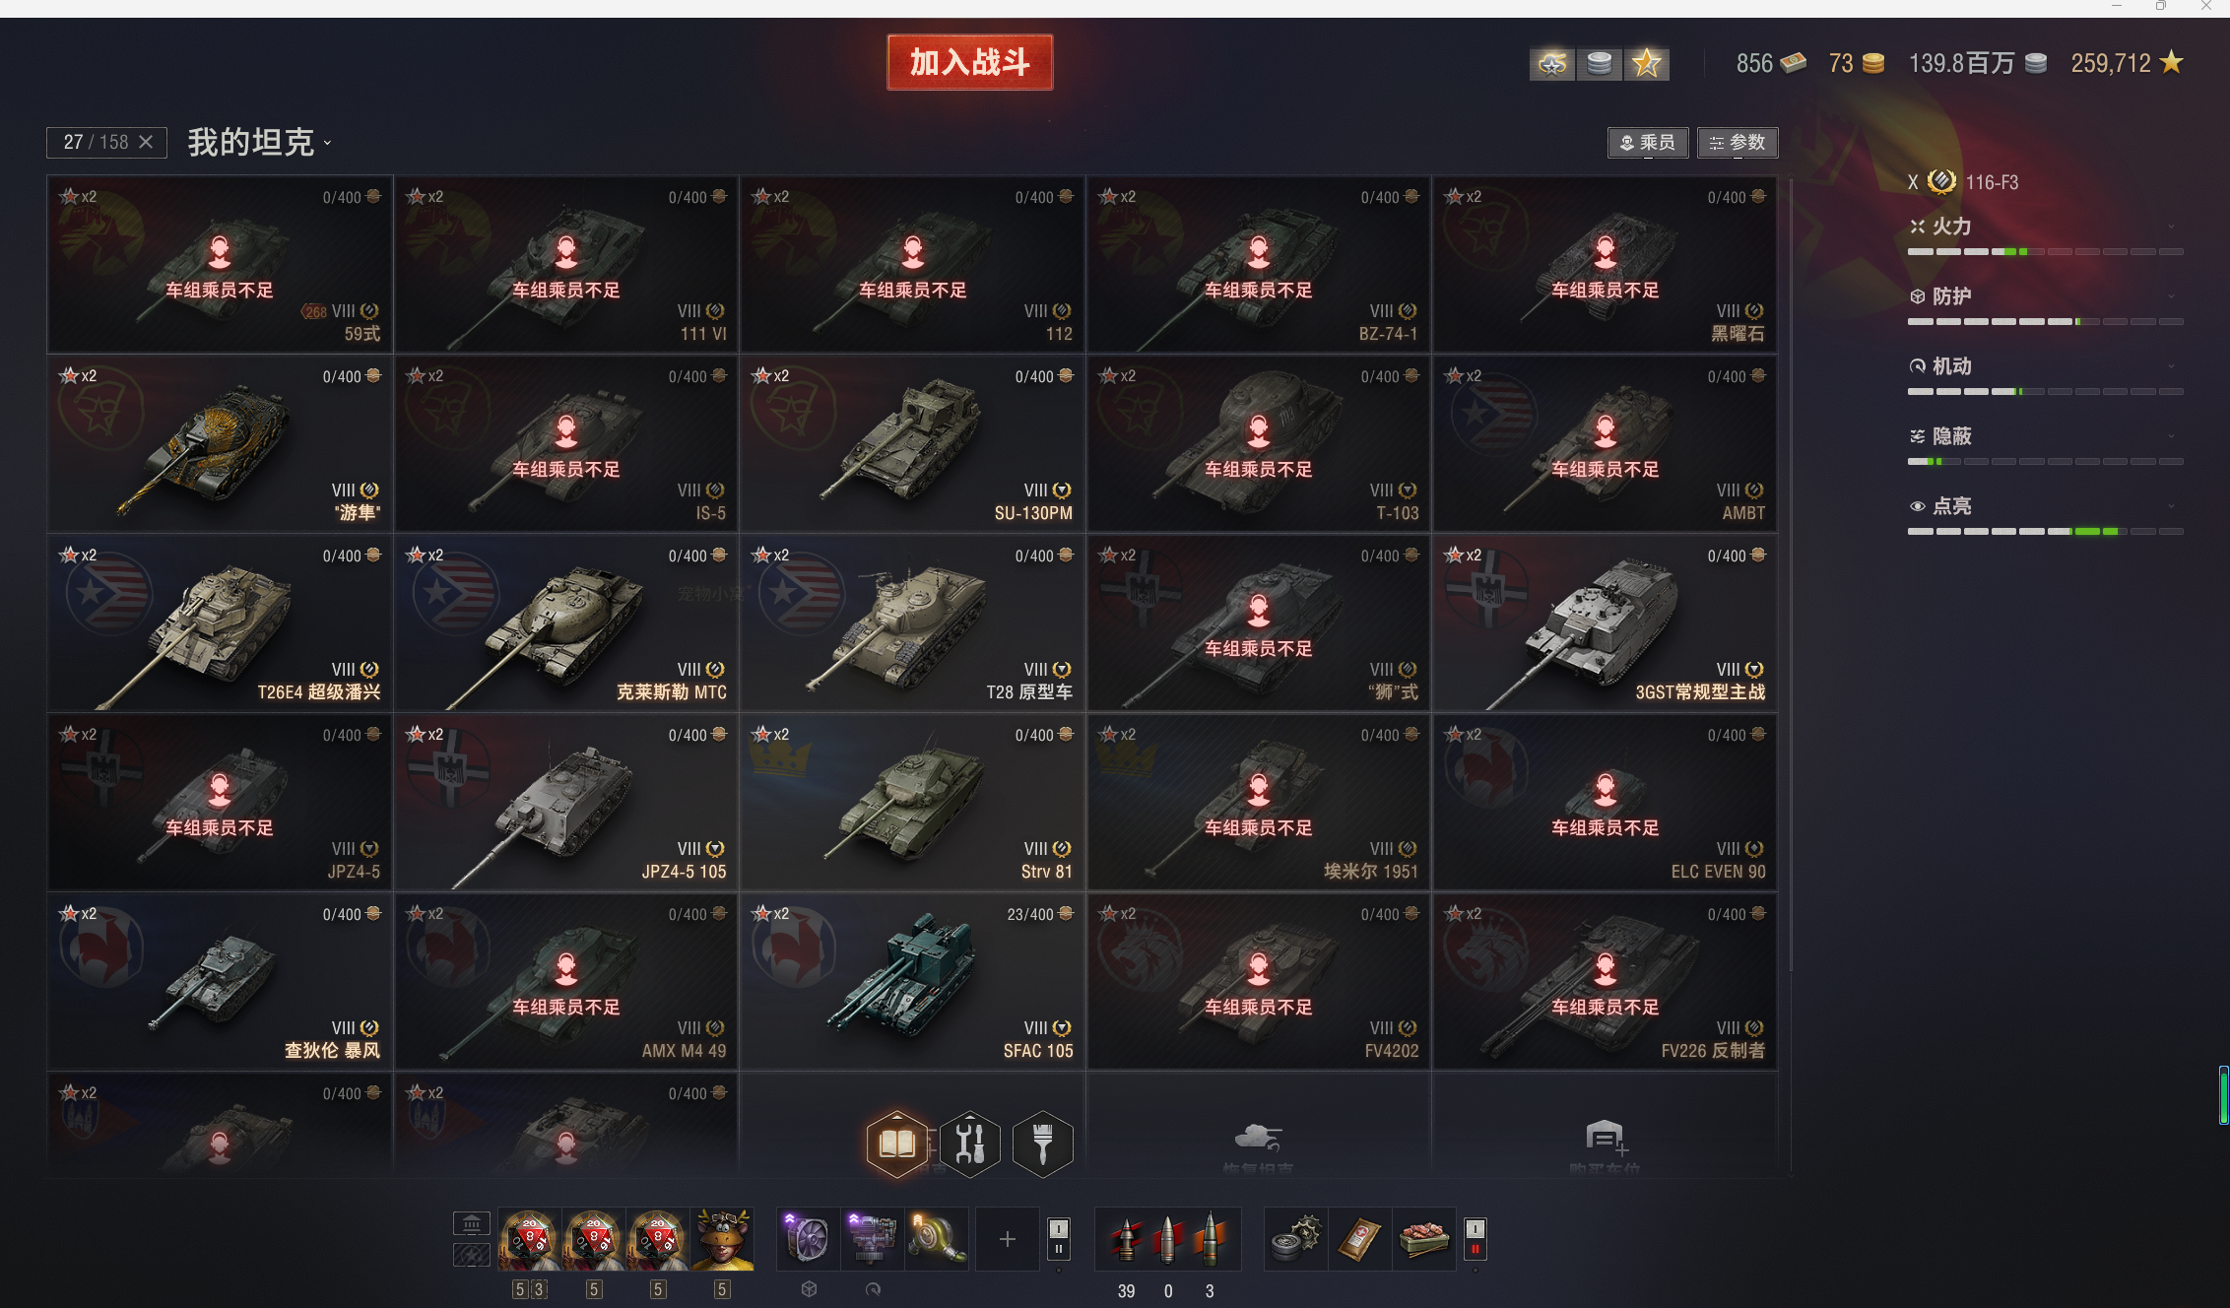Select the silver coins reserve tab
This screenshot has height=1308, width=2230.
(1600, 64)
